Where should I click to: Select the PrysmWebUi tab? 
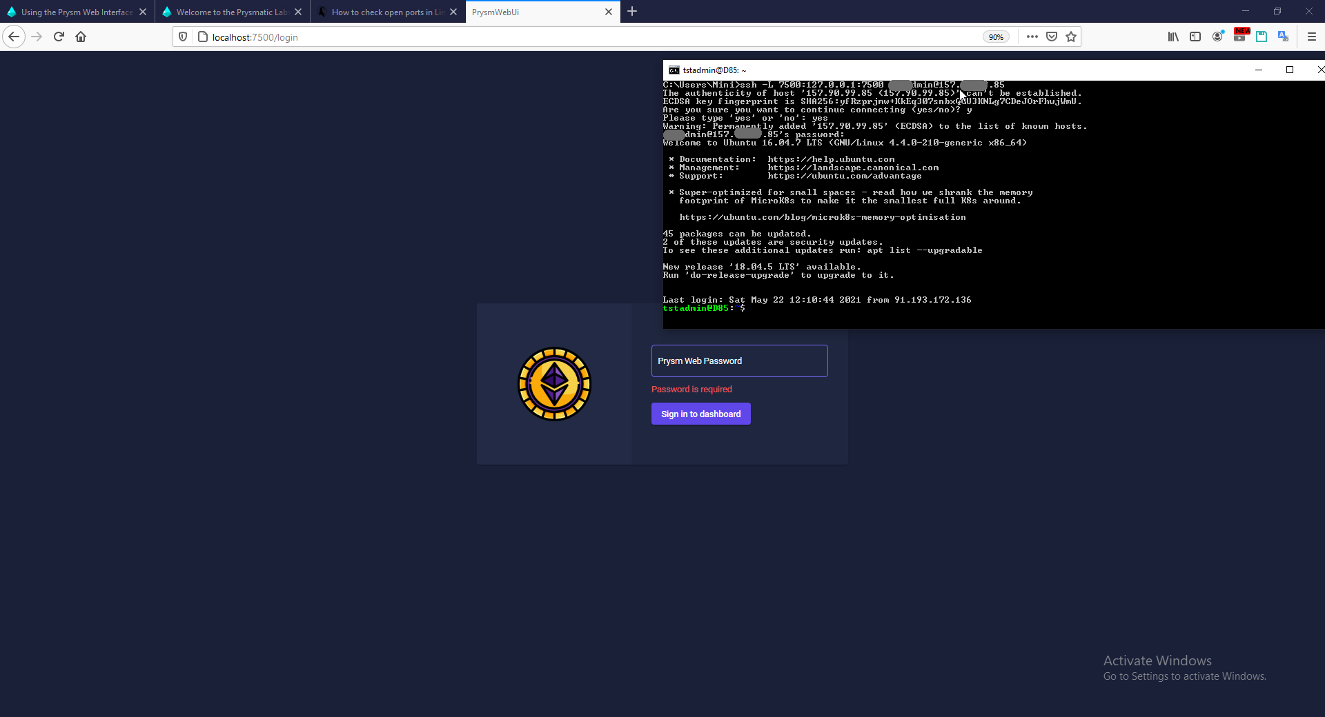[542, 12]
